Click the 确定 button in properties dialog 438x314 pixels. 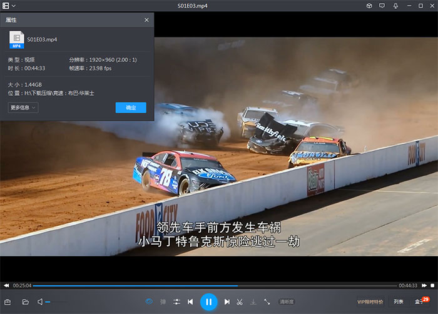tap(131, 108)
